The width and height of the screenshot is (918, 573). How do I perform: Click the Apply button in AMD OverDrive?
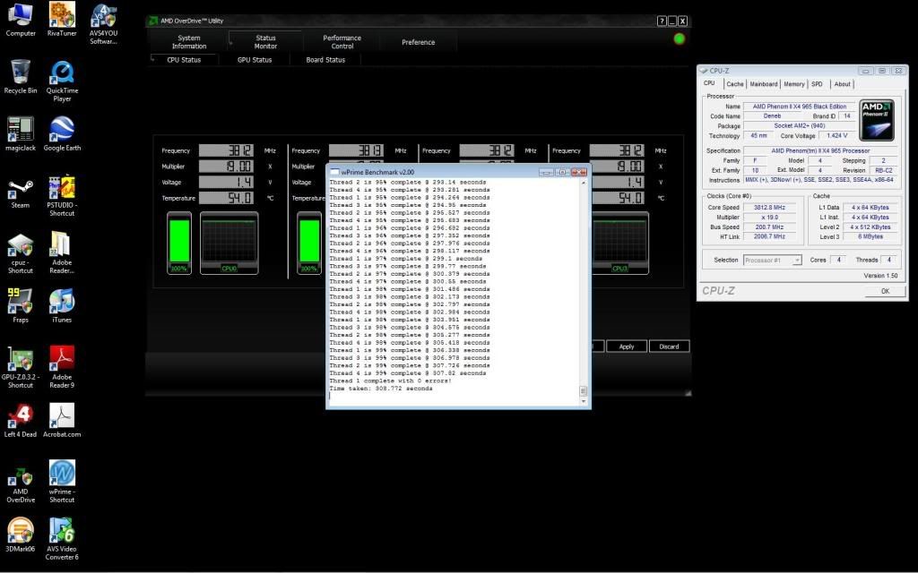point(627,346)
